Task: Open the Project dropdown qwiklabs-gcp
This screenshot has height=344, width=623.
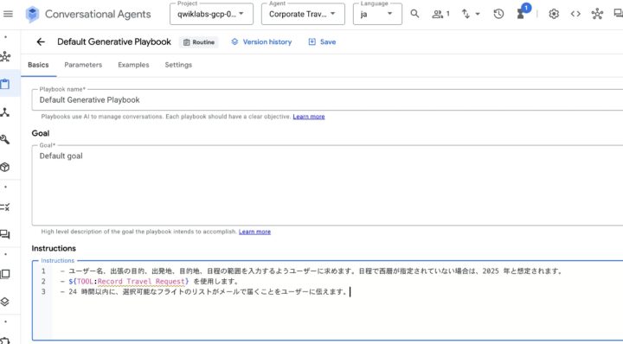Action: click(211, 15)
